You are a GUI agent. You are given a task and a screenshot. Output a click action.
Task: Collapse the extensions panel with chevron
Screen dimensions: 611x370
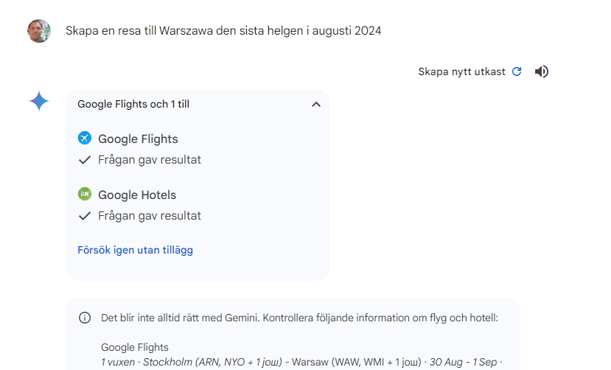click(x=316, y=105)
